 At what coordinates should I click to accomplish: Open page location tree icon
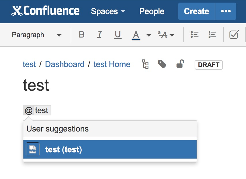[x=145, y=64]
